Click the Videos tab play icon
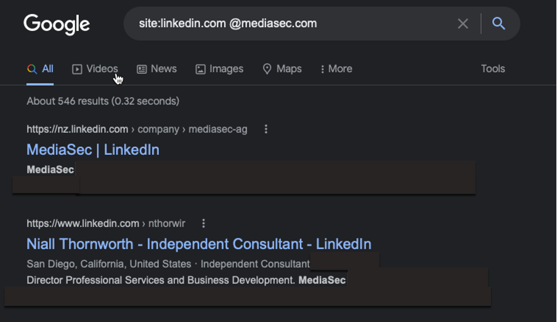 (77, 69)
